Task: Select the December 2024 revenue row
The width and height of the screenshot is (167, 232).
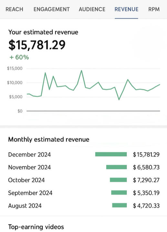Action: click(84, 154)
